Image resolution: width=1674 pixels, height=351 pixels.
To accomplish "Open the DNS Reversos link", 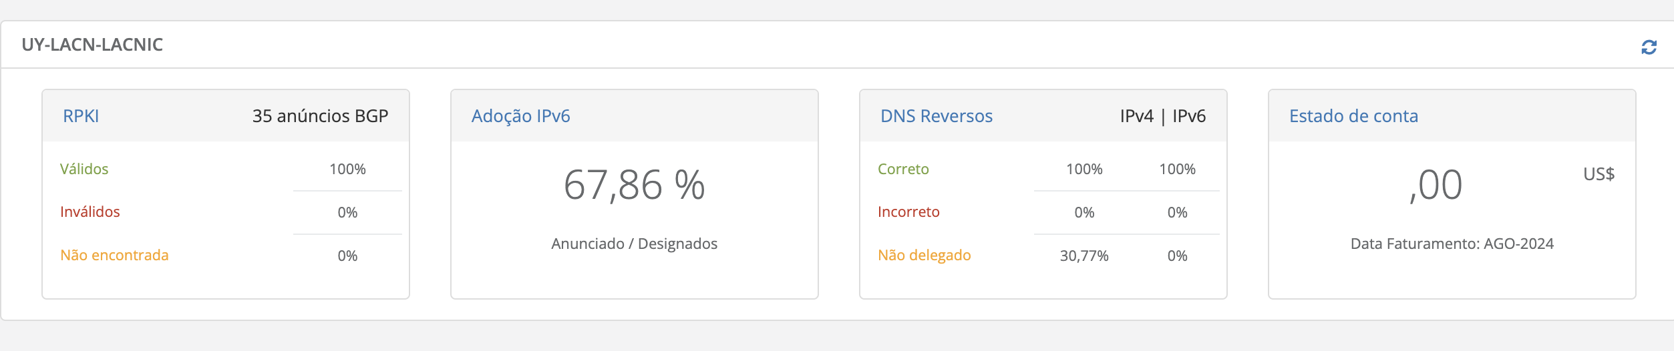I will pyautogui.click(x=936, y=116).
